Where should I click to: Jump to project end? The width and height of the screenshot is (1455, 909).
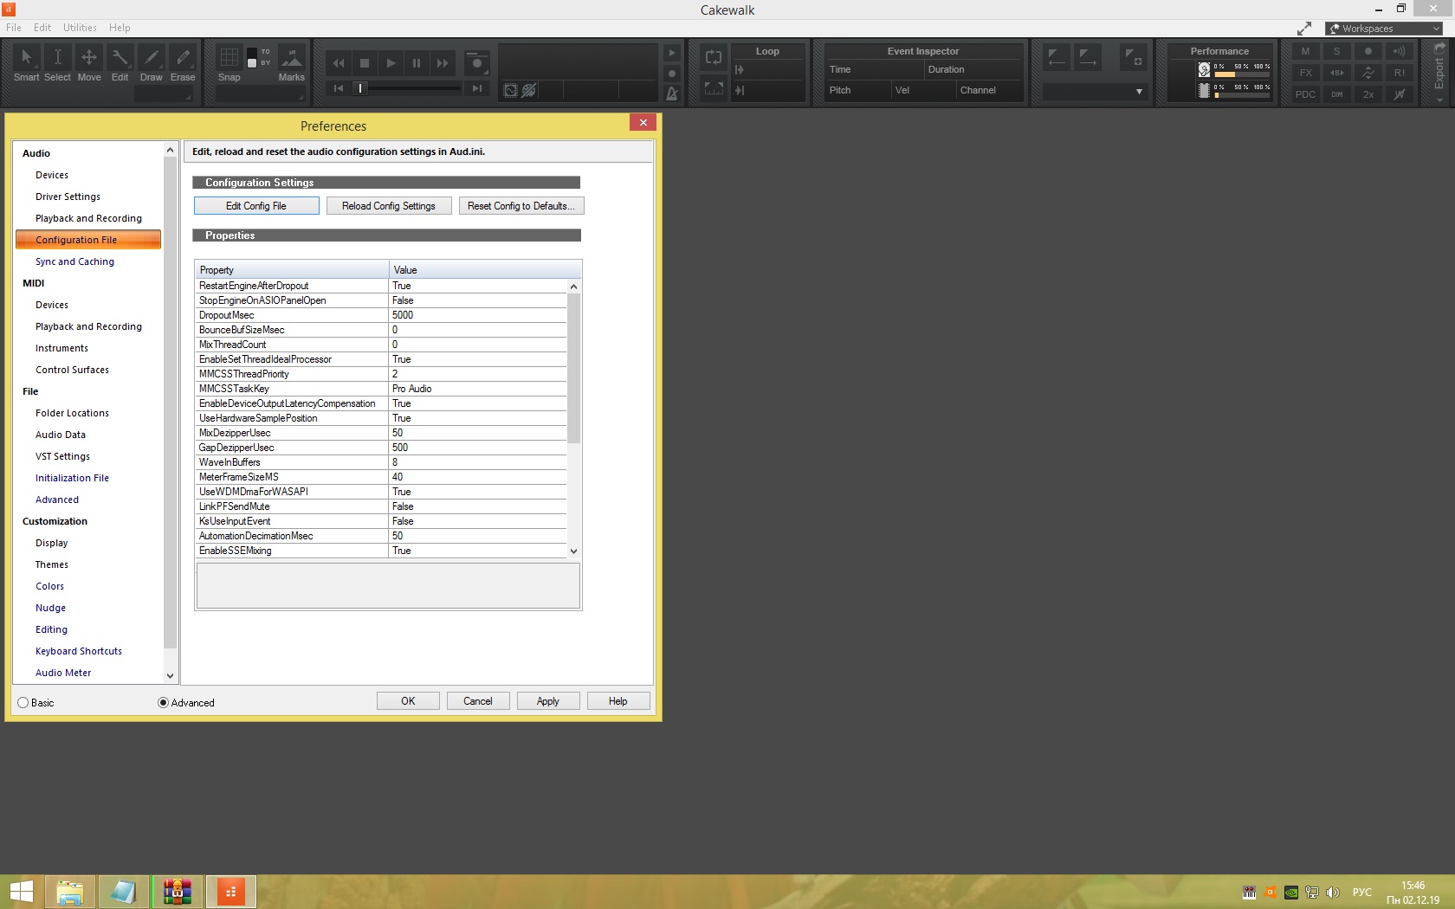click(x=477, y=88)
